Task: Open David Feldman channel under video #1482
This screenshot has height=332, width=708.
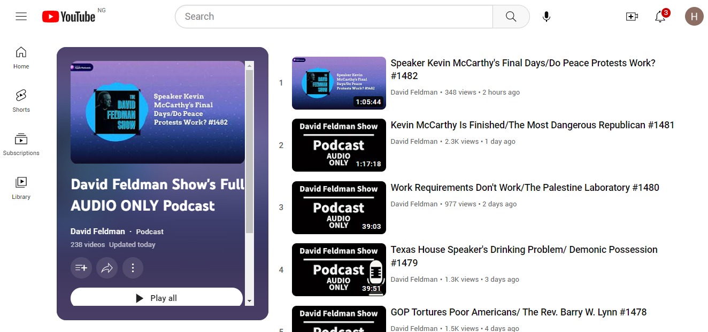Action: point(414,92)
